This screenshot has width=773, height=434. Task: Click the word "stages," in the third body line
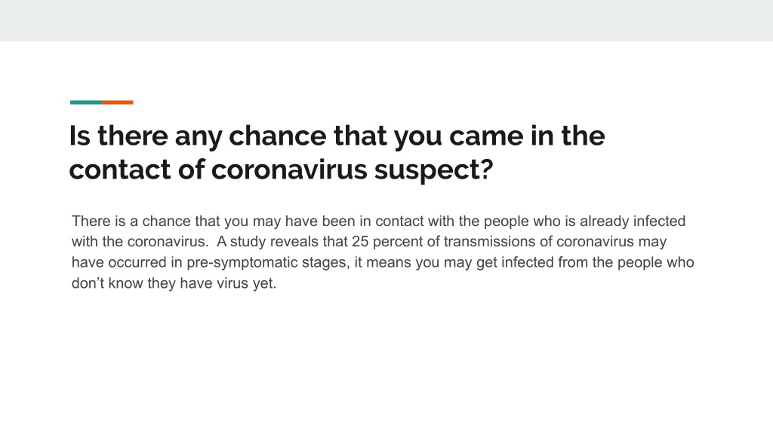click(x=326, y=263)
